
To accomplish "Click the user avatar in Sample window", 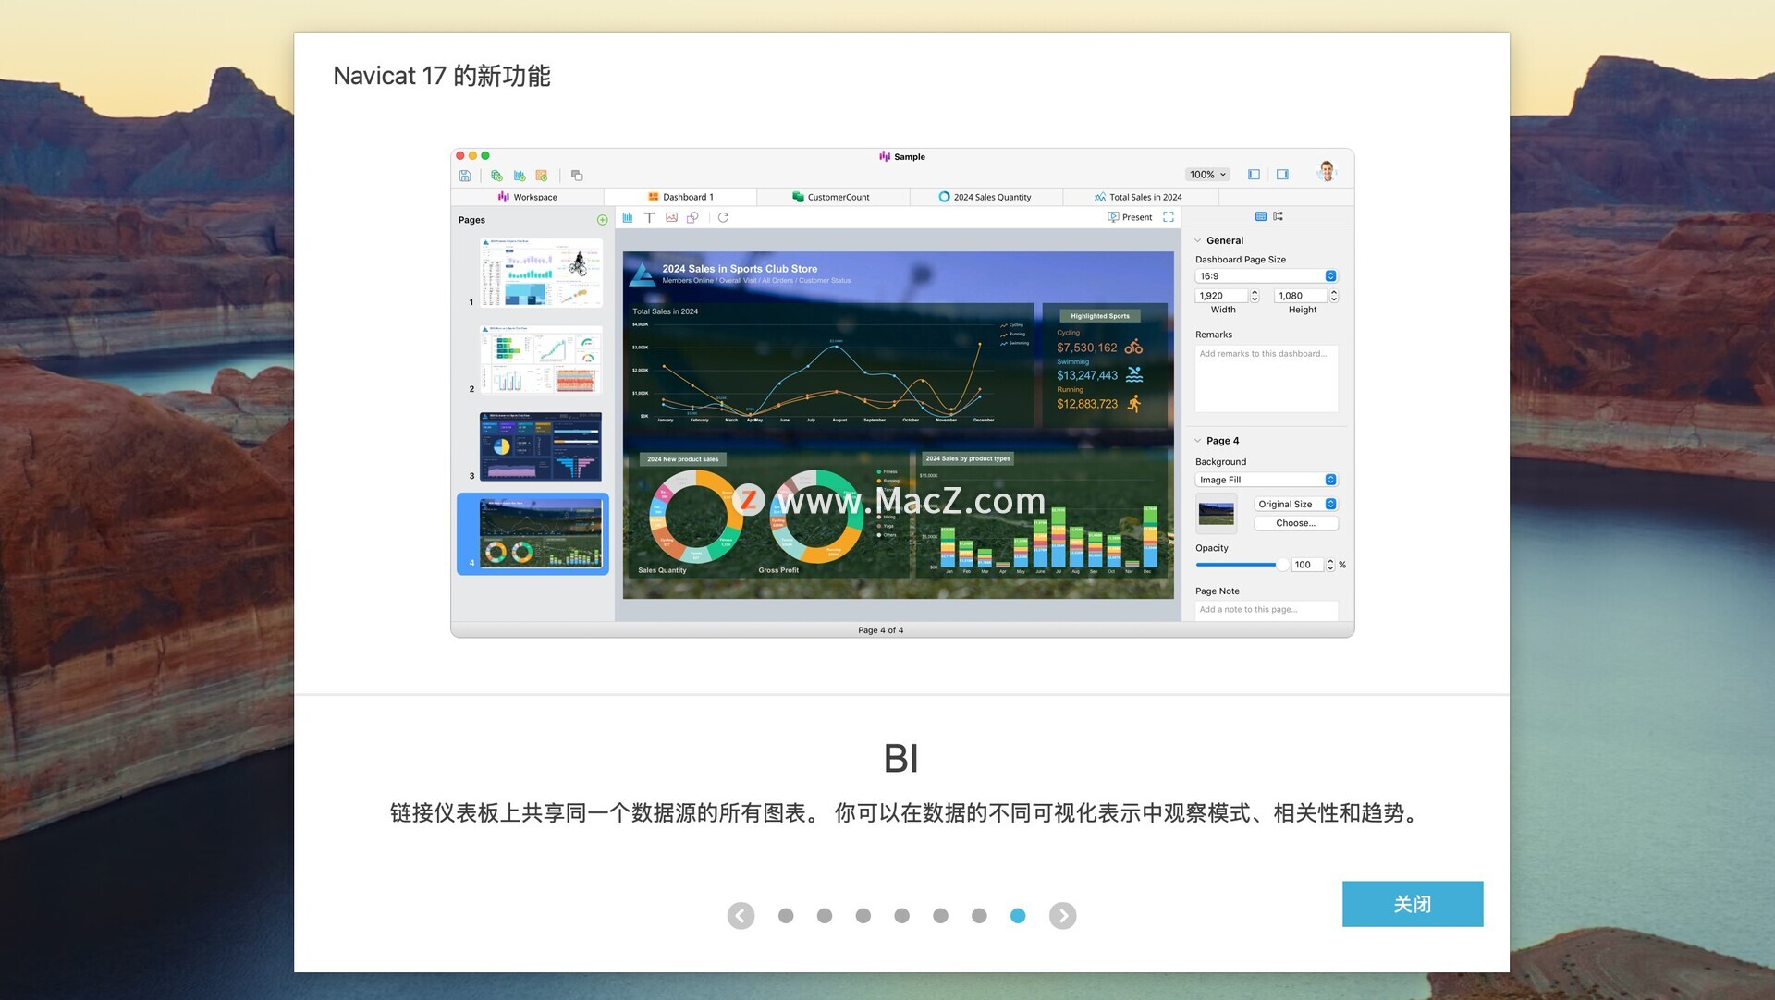I will pyautogui.click(x=1327, y=172).
